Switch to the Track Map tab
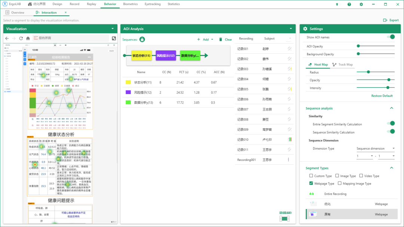Screen dimensions: 404x227 [343, 65]
